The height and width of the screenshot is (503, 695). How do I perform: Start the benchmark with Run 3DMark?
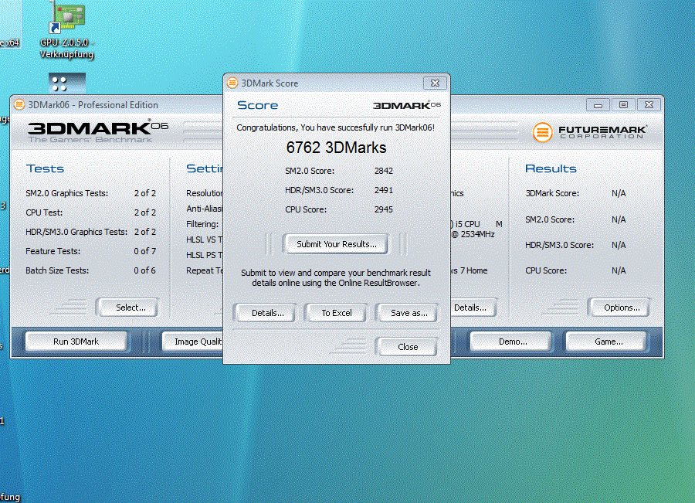coord(76,342)
